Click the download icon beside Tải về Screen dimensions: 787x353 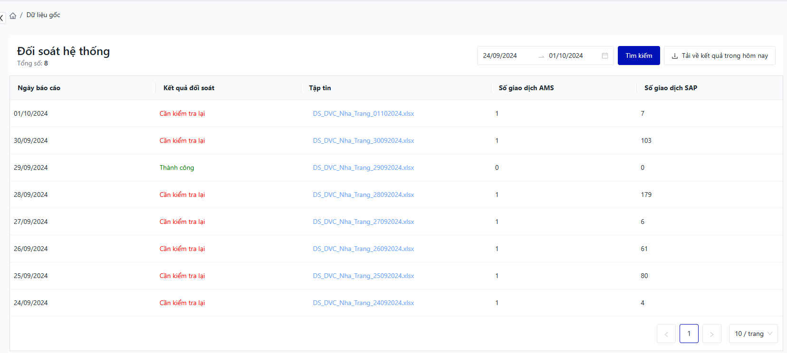click(674, 56)
